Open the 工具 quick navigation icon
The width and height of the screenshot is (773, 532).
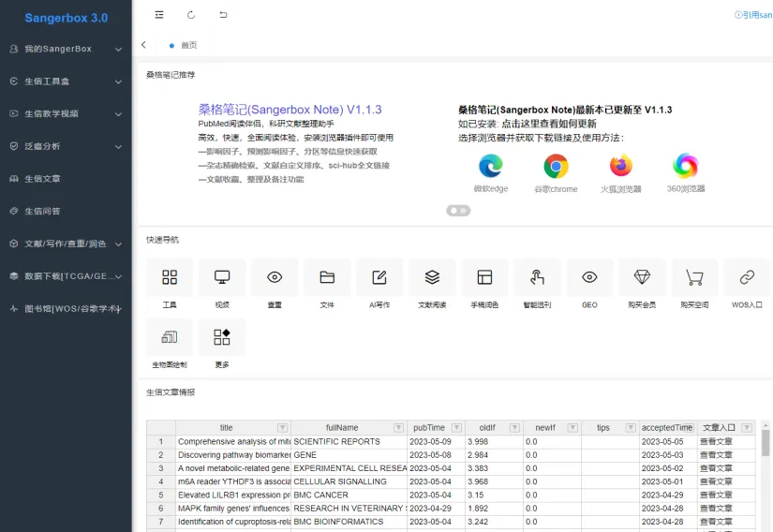(170, 278)
